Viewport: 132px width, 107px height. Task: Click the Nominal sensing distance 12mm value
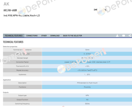pos(87,50)
